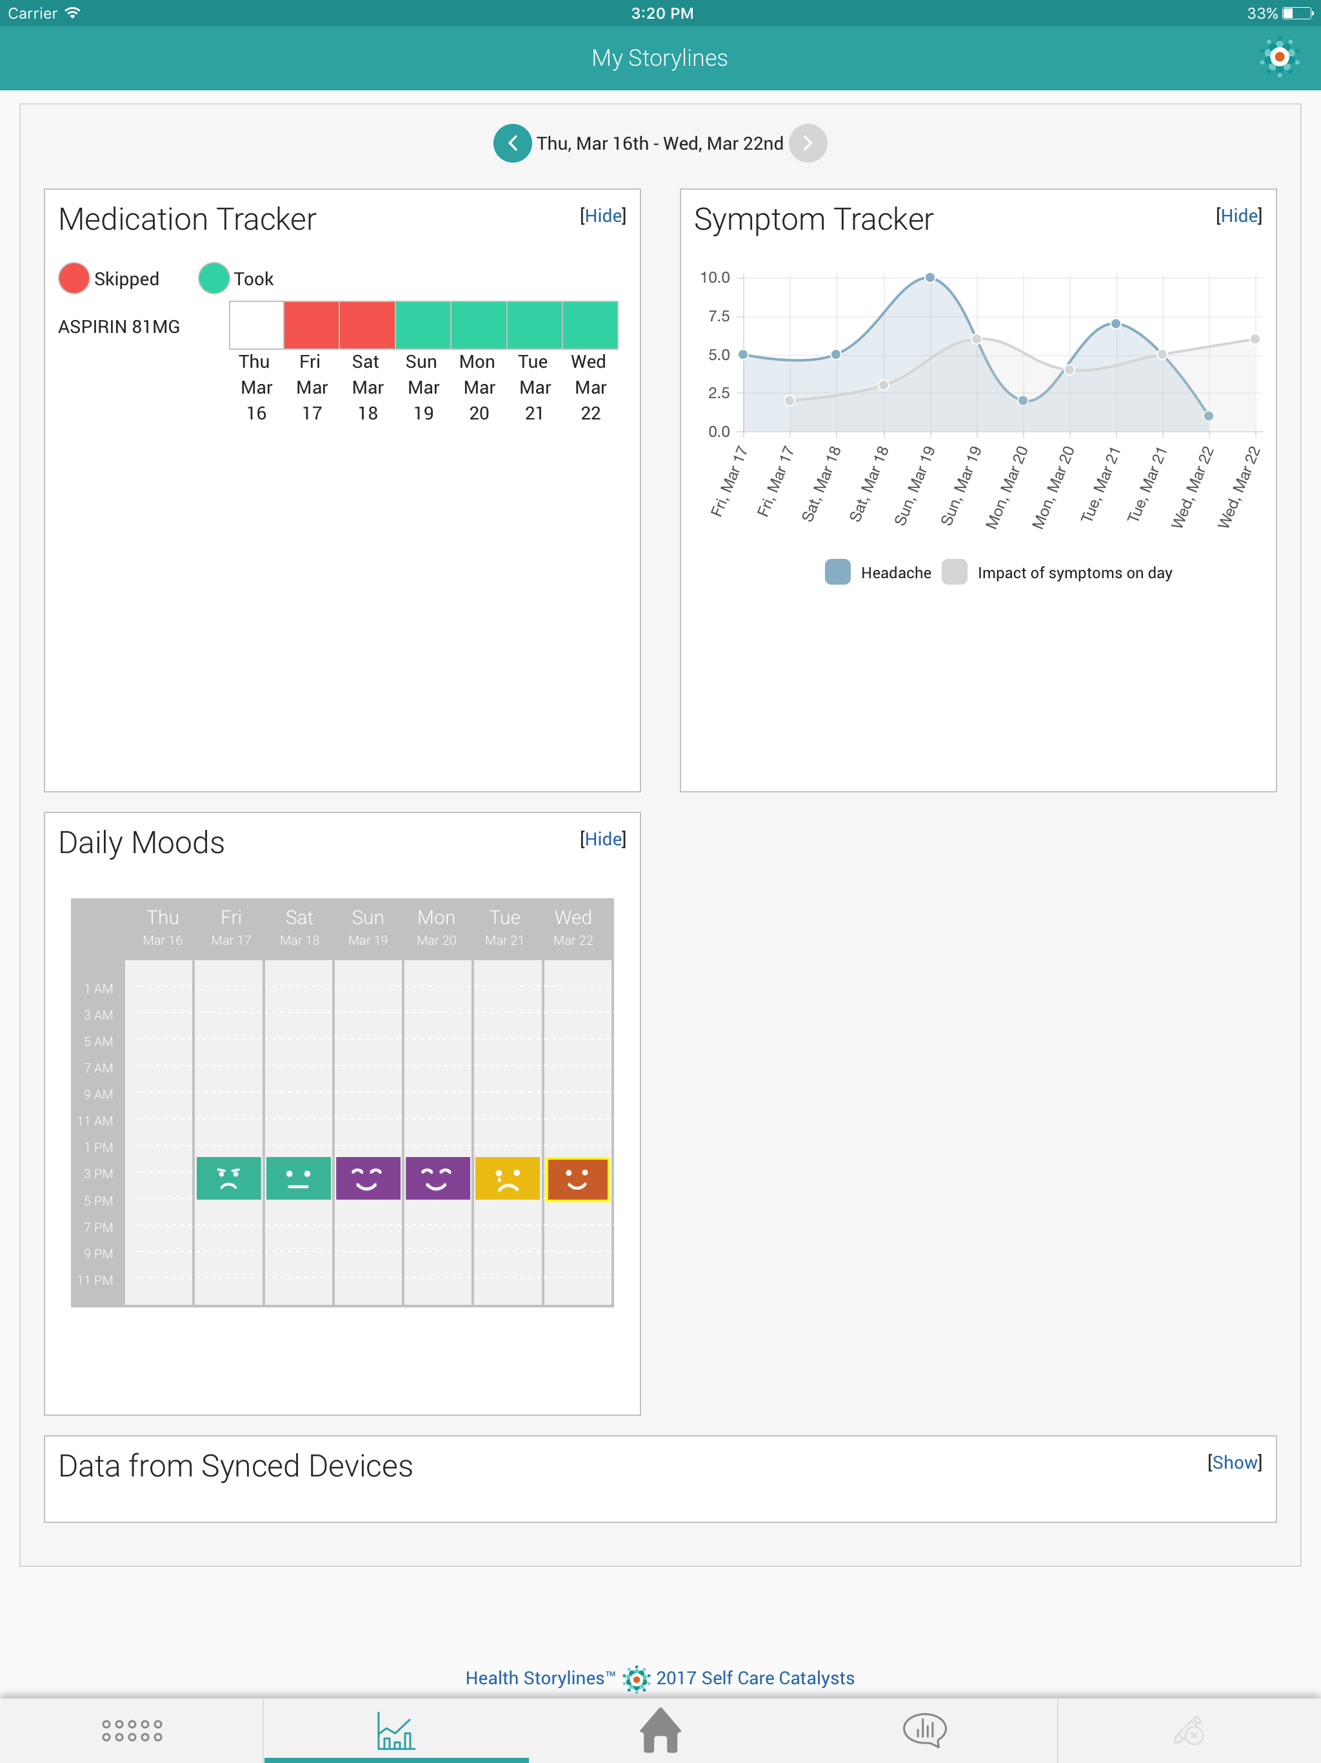Tap the pencil edit icon at bottom right

point(1188,1730)
